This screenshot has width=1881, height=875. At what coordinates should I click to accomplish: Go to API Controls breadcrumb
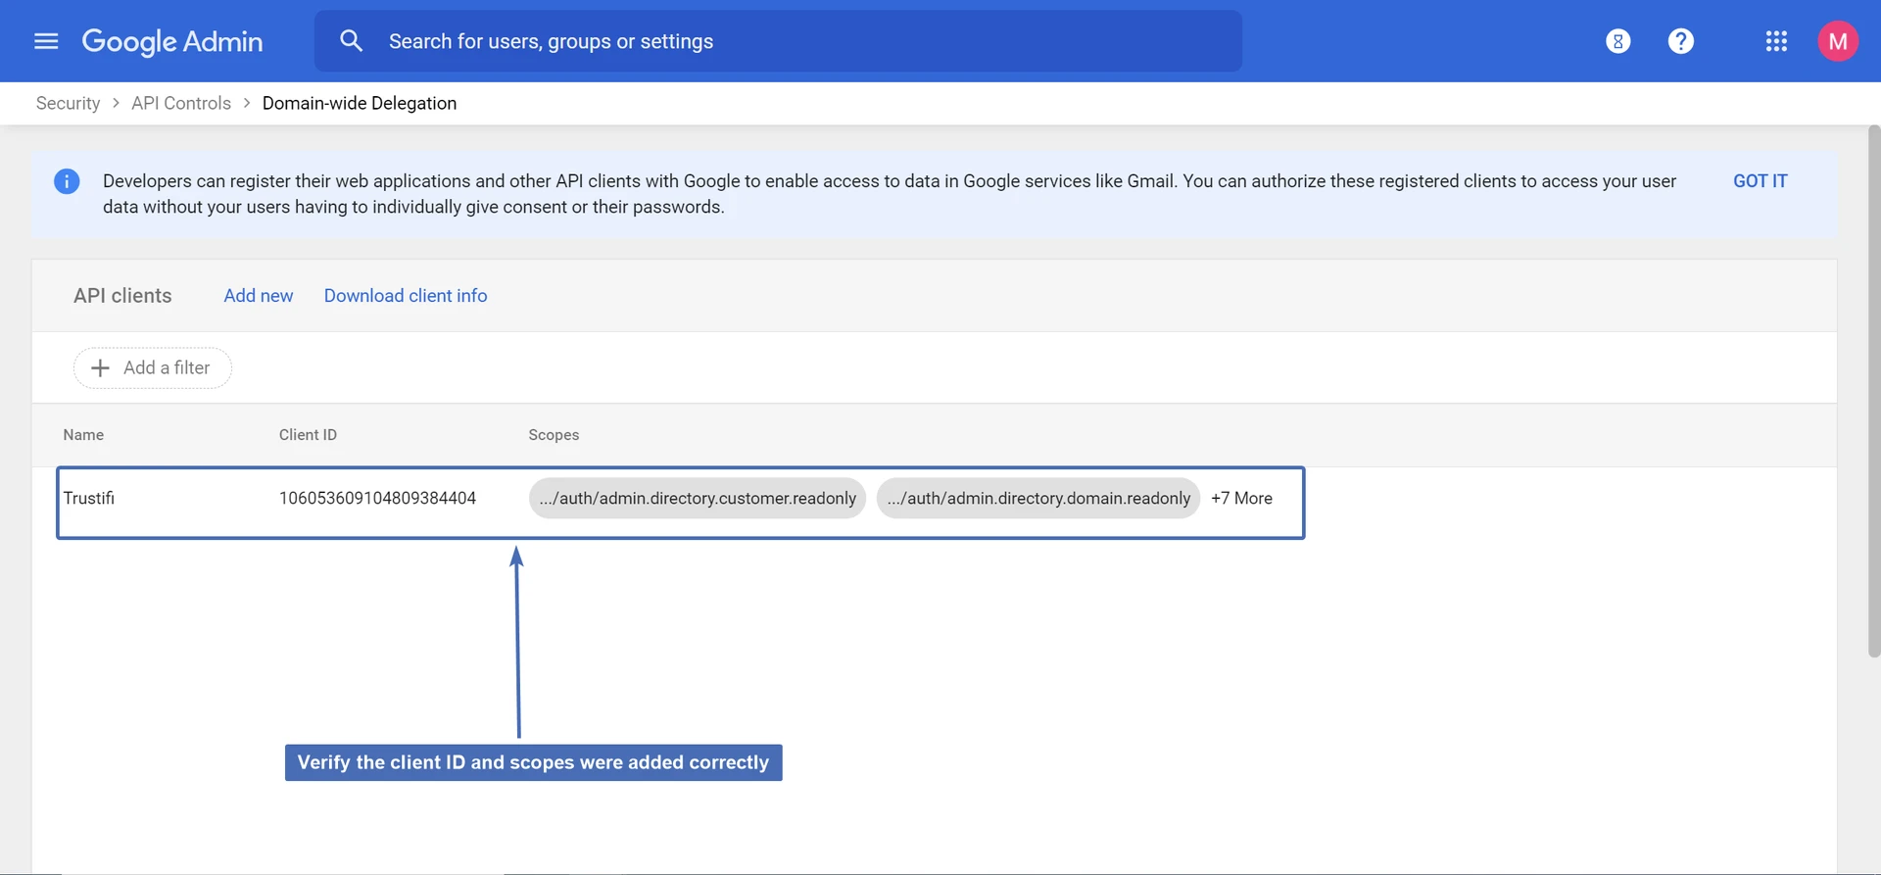[181, 103]
